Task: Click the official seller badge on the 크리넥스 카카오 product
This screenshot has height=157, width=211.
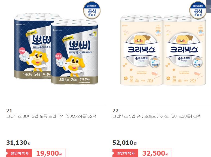Action: click(x=198, y=10)
